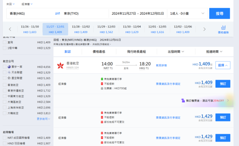Check the HND Haneda airport filter
Screen dimensions: 239x146
click(x=4, y=143)
